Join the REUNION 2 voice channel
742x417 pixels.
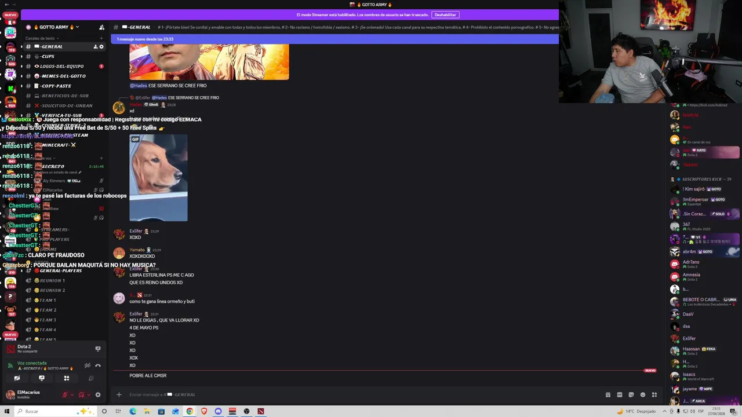click(64, 290)
